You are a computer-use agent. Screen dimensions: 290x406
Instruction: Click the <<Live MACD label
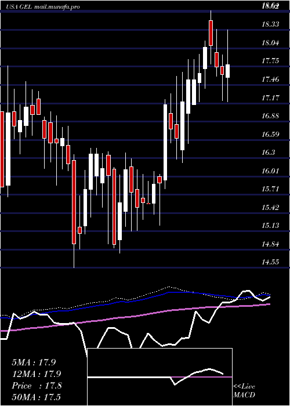click(244, 390)
